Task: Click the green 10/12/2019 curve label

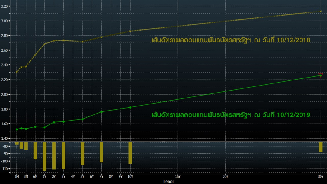Action: (x=231, y=115)
